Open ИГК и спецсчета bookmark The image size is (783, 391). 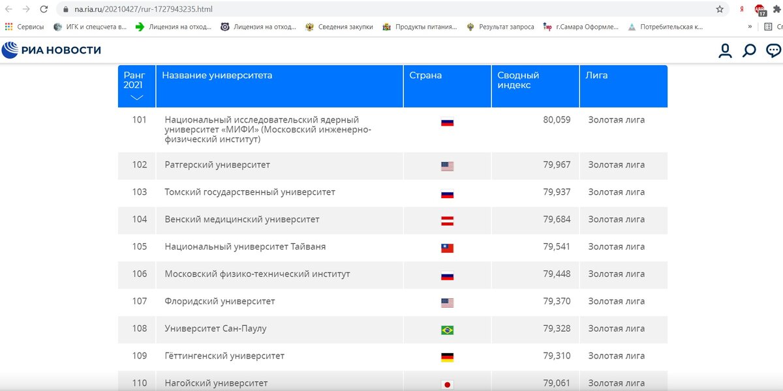(x=90, y=27)
